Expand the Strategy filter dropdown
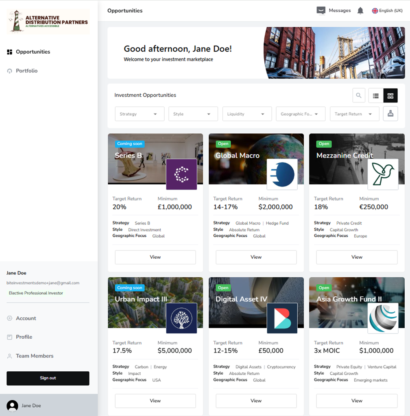Image resolution: width=410 pixels, height=416 pixels. tap(140, 114)
